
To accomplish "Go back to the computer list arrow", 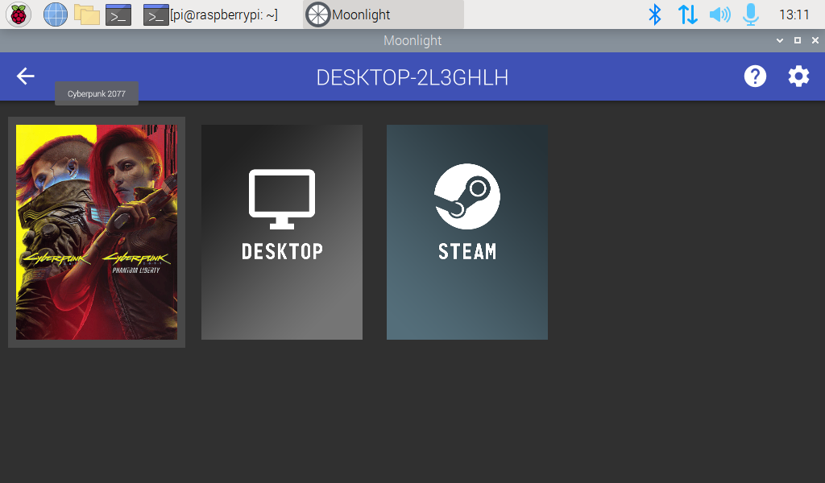I will tap(25, 76).
